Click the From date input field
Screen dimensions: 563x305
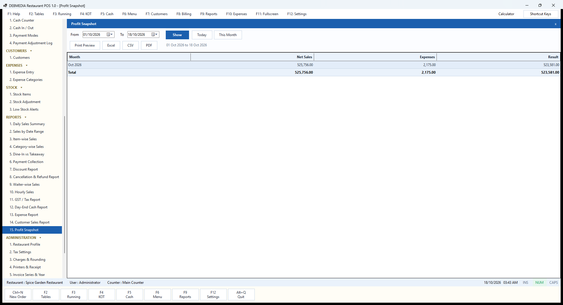point(94,35)
